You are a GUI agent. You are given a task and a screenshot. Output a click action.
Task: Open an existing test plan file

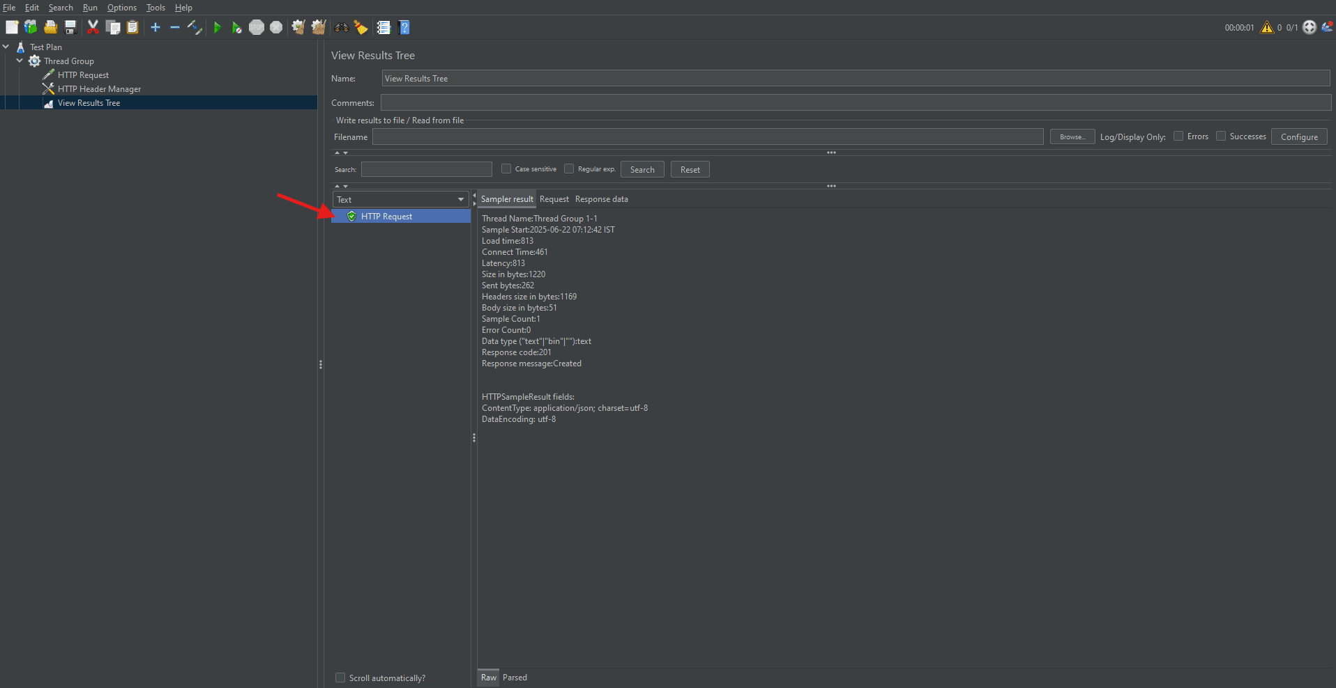[x=50, y=27]
